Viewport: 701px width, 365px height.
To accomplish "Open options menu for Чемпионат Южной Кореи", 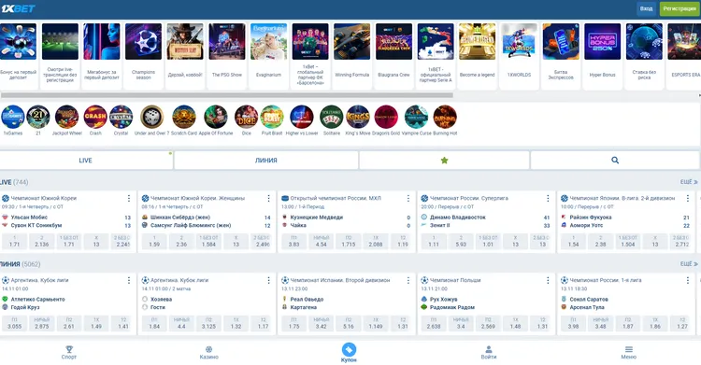I will tap(129, 198).
